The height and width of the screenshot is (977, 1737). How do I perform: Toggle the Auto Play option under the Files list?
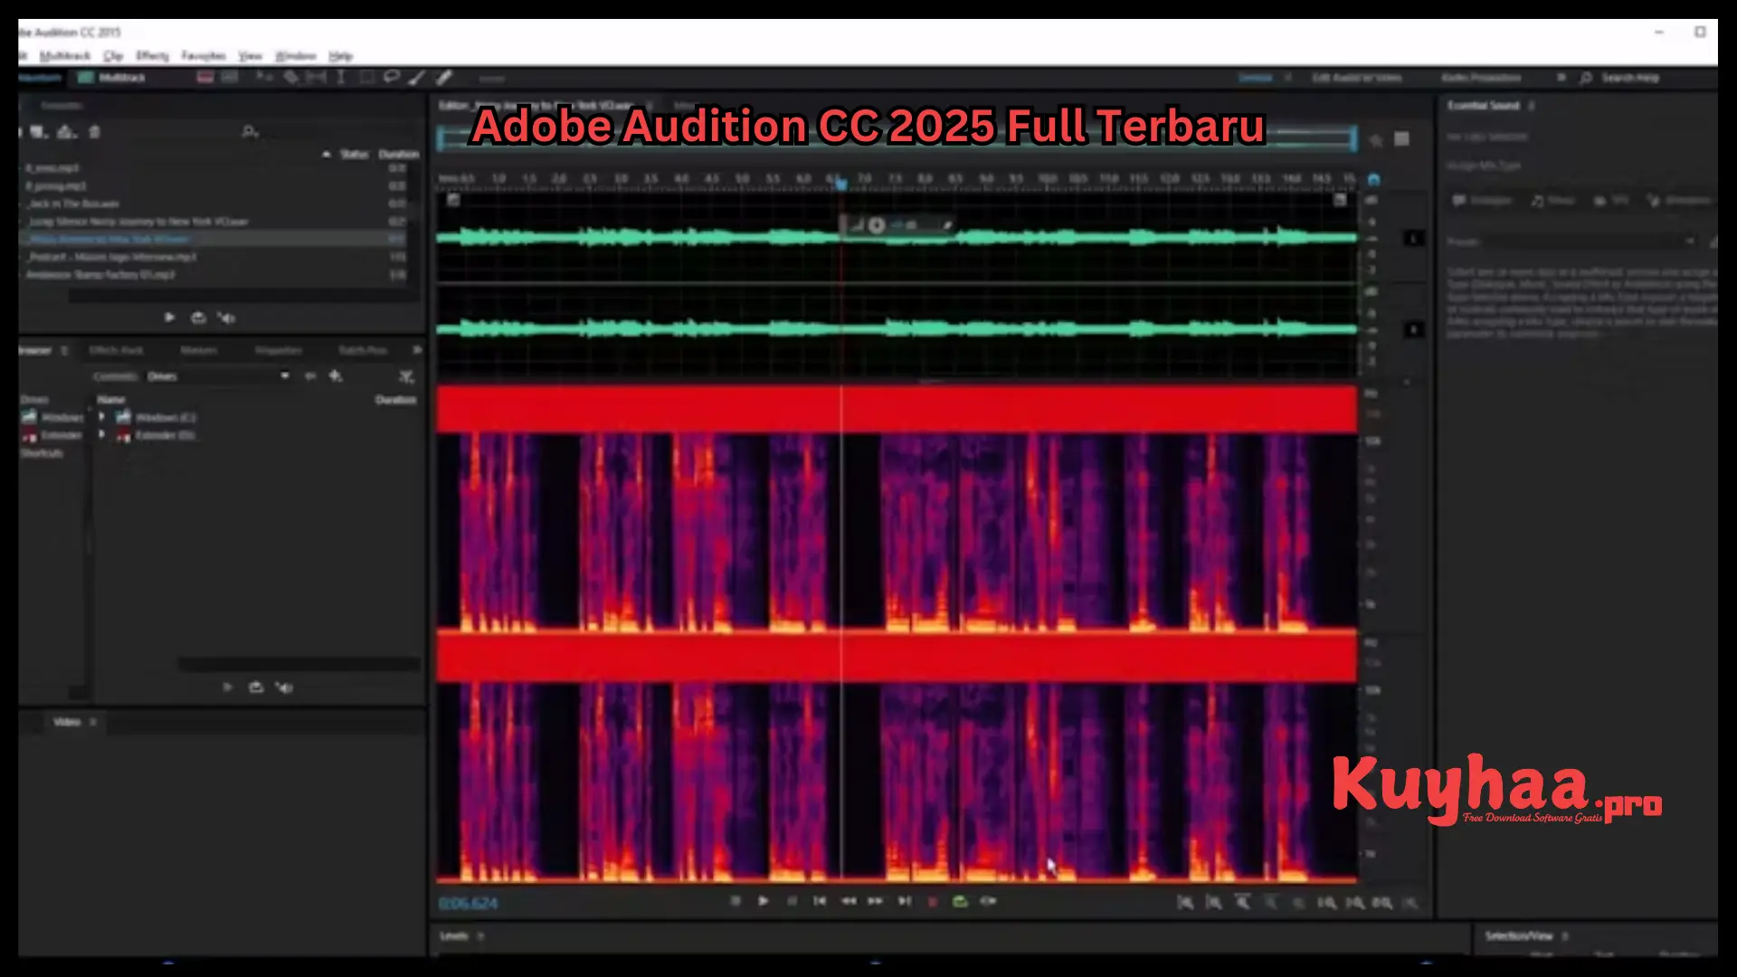click(198, 318)
